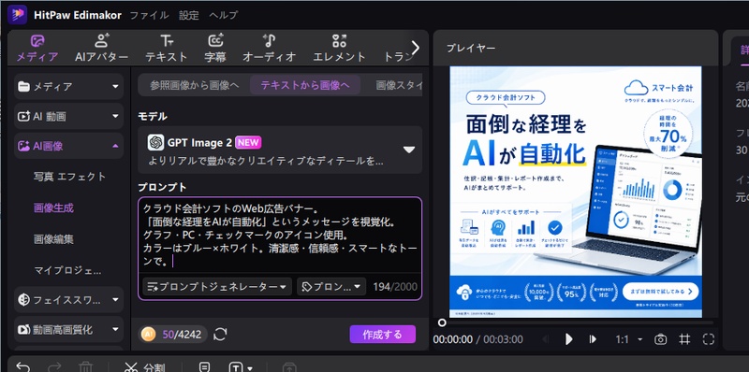Open マイプロジェ... in sidebar

pyautogui.click(x=67, y=270)
